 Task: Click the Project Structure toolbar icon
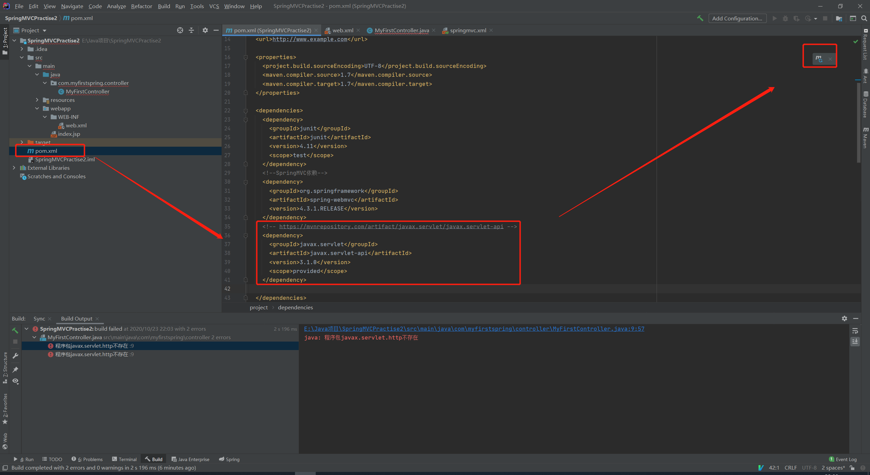point(839,18)
